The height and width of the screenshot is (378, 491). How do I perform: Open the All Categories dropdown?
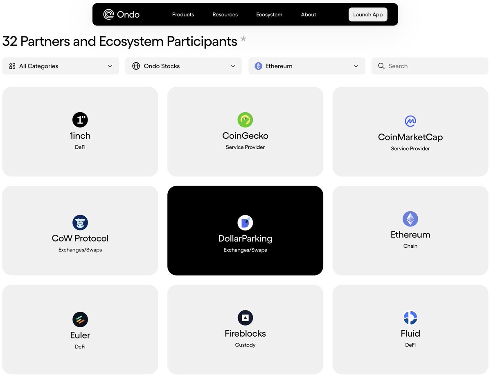point(61,66)
